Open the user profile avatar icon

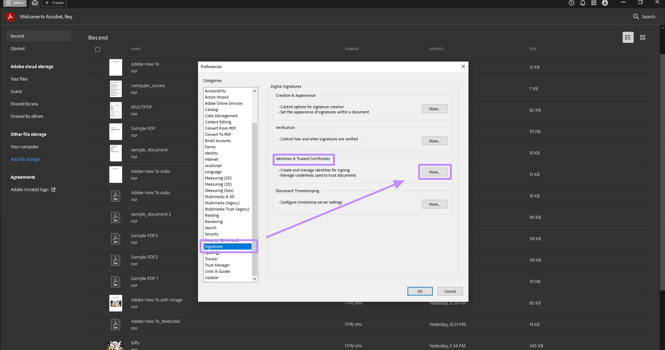pyautogui.click(x=605, y=3)
